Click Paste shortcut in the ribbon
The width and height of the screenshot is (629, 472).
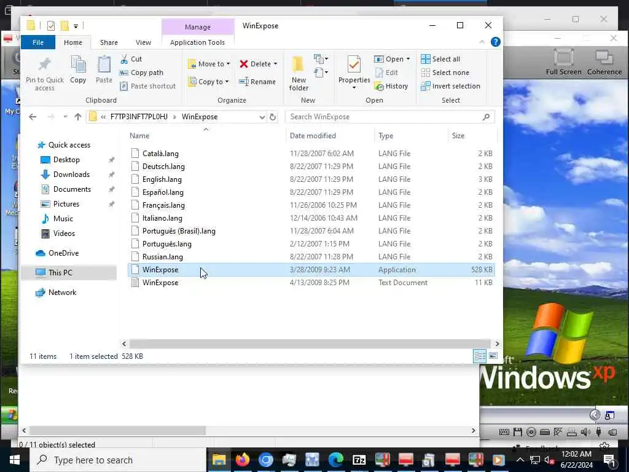click(147, 86)
